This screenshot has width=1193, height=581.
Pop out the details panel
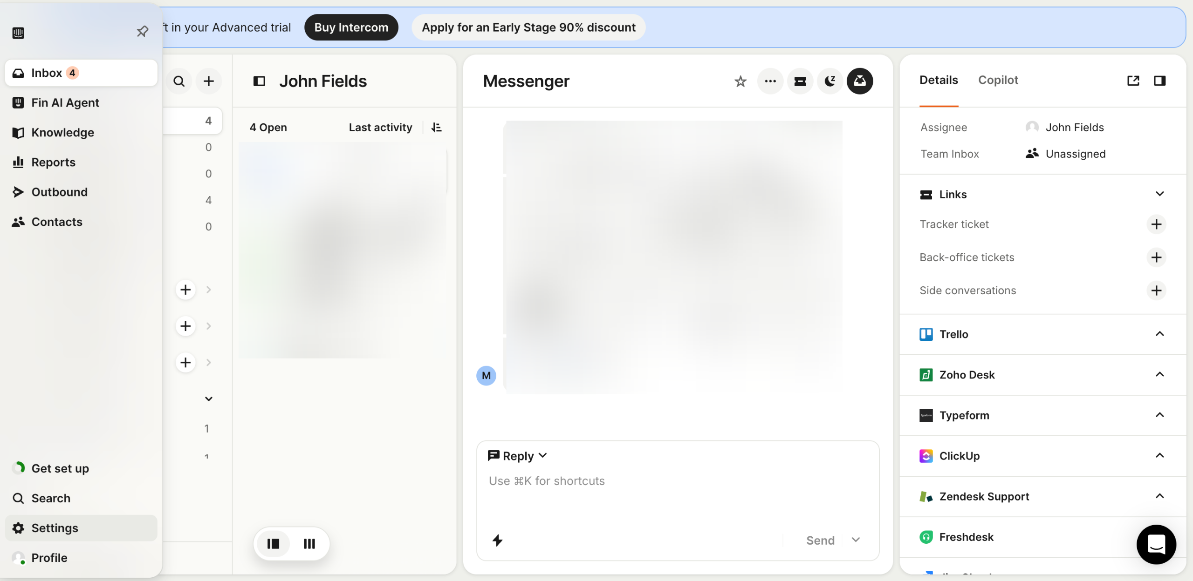click(1133, 81)
